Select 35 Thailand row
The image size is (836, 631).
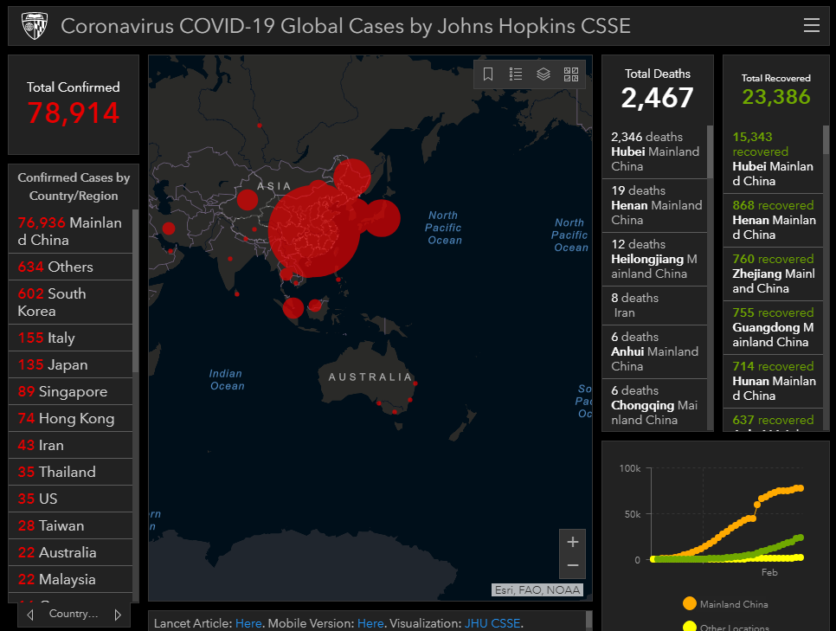point(70,472)
